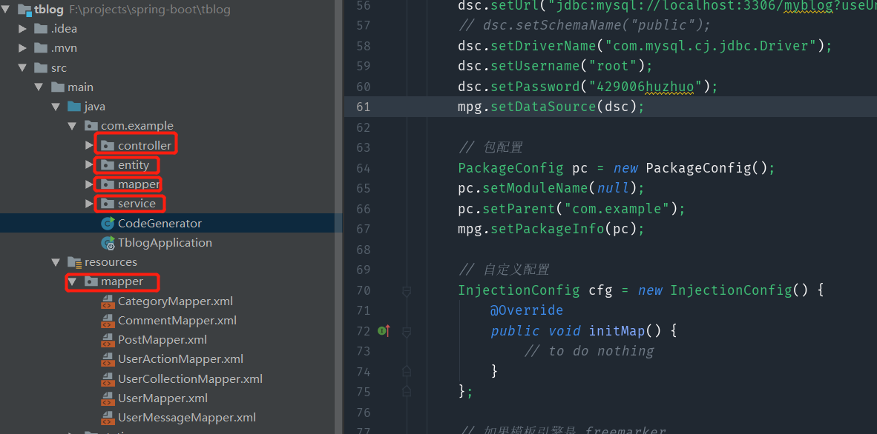This screenshot has width=877, height=434.
Task: Expand the .idea folder arrow
Action: tap(22, 28)
